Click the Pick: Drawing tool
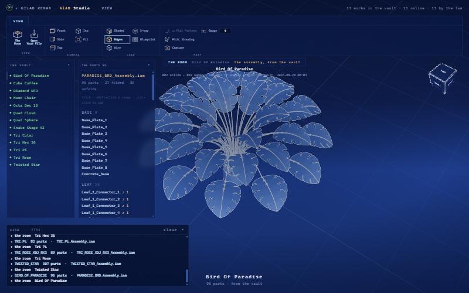469x293 pixels. coord(179,39)
